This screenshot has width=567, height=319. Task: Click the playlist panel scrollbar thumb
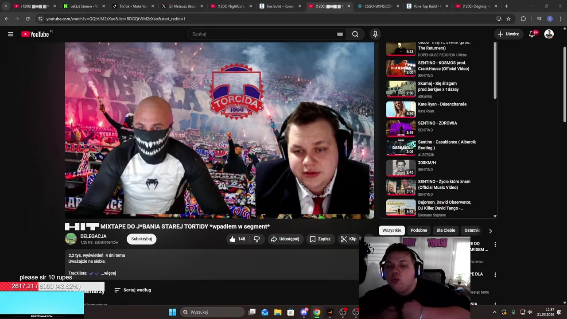[495, 71]
